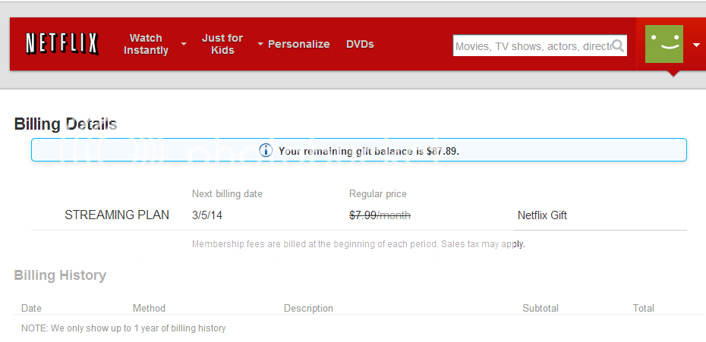The height and width of the screenshot is (342, 706).
Task: Click the Description column header
Action: coord(308,308)
